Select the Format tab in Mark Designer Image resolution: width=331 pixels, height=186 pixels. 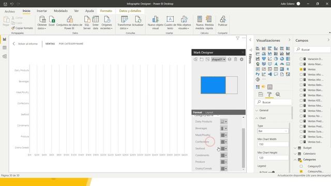(198, 113)
